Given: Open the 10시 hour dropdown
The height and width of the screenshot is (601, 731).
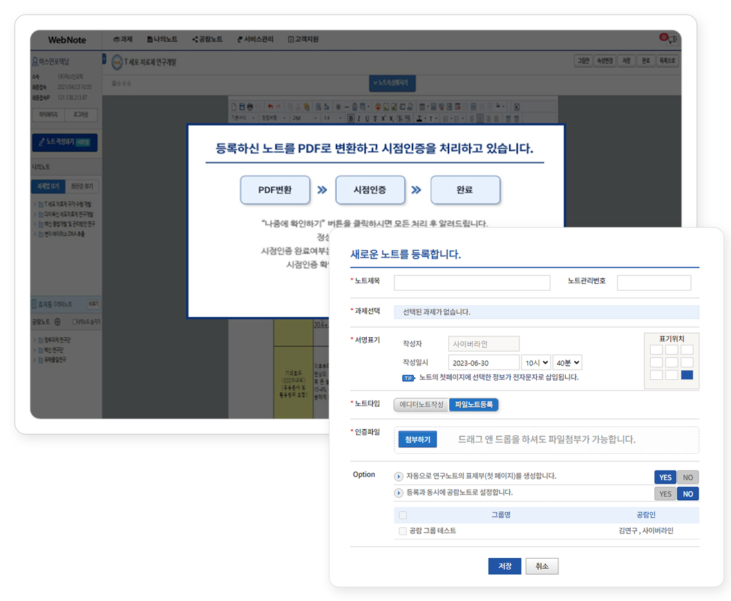Looking at the screenshot, I should (x=537, y=363).
